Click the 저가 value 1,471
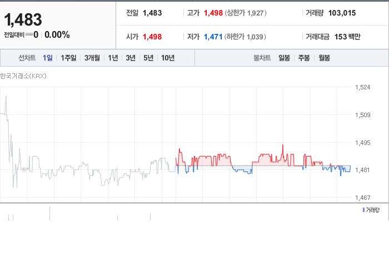 213,37
